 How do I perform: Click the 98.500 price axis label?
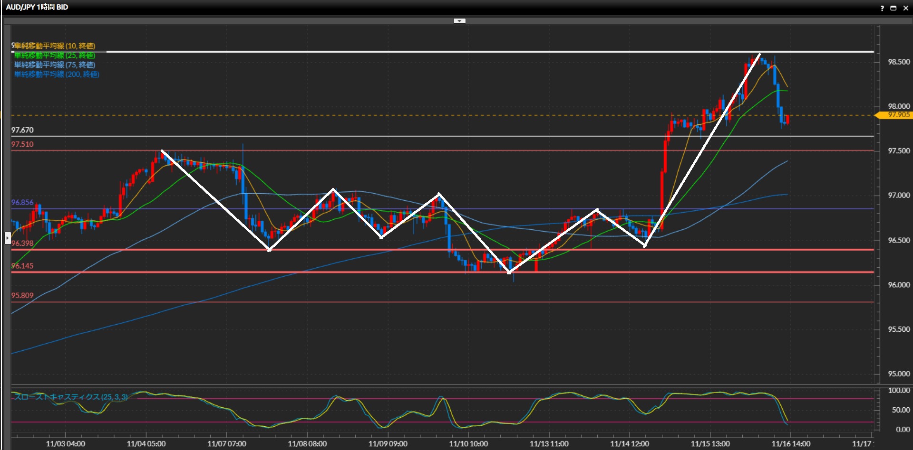[x=899, y=62]
